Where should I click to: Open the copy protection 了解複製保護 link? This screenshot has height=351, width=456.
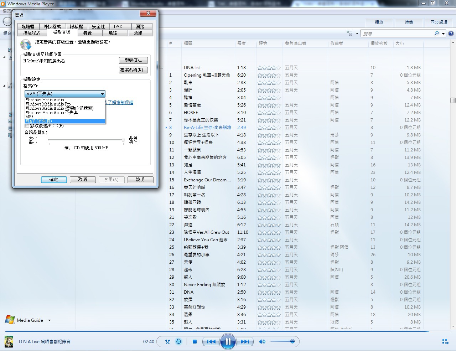click(119, 103)
